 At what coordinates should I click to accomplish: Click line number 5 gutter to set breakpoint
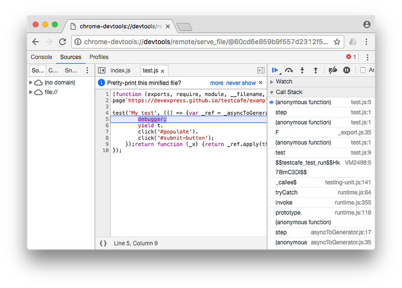(x=107, y=119)
